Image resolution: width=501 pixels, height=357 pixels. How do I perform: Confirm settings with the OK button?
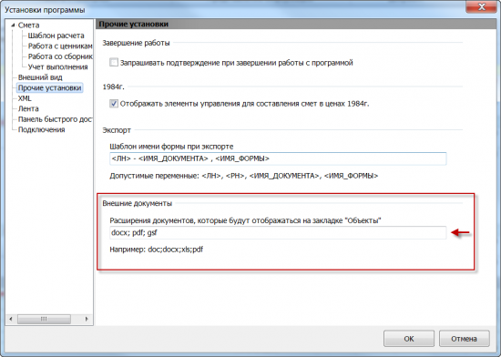pyautogui.click(x=409, y=339)
